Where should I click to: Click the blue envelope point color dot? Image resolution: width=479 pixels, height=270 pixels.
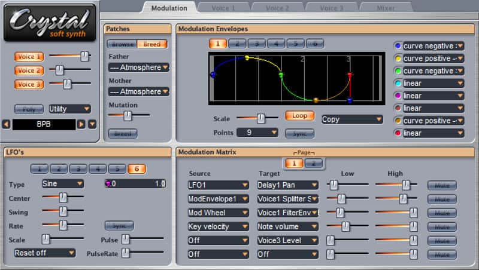click(x=398, y=46)
